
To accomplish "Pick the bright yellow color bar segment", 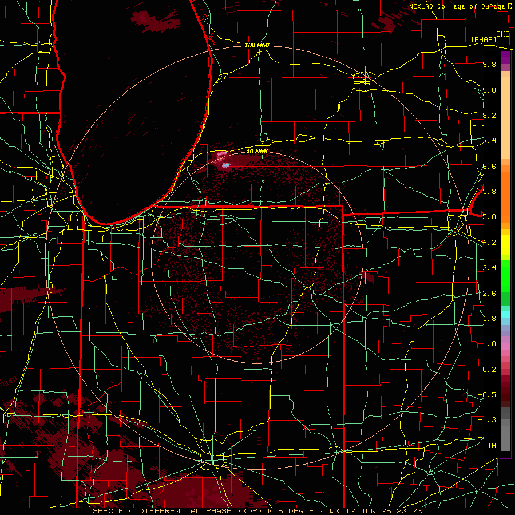I will 505,245.
